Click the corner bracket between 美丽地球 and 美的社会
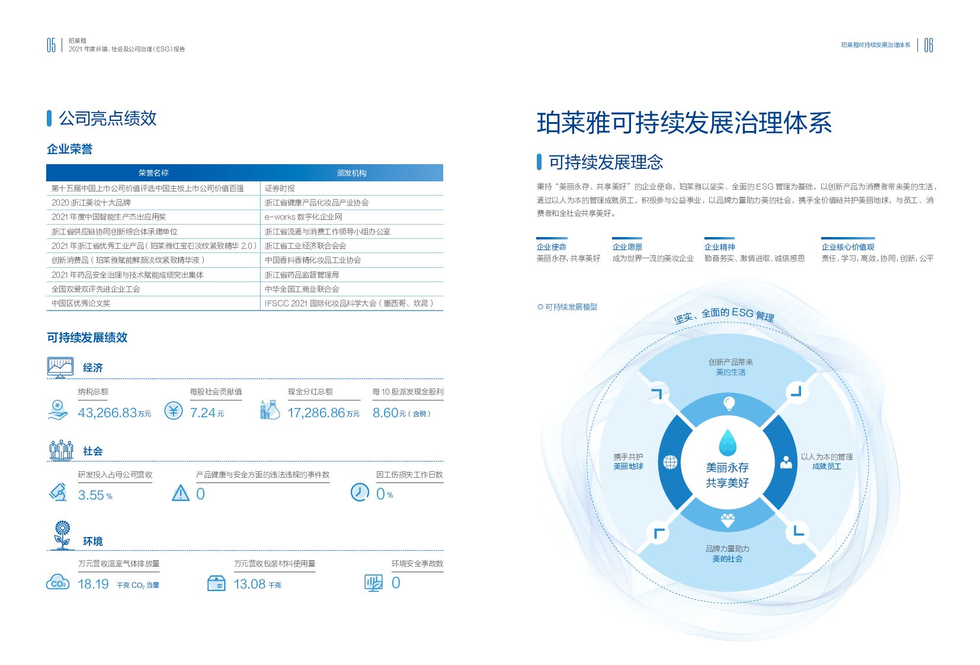The image size is (980, 665). pyautogui.click(x=658, y=533)
